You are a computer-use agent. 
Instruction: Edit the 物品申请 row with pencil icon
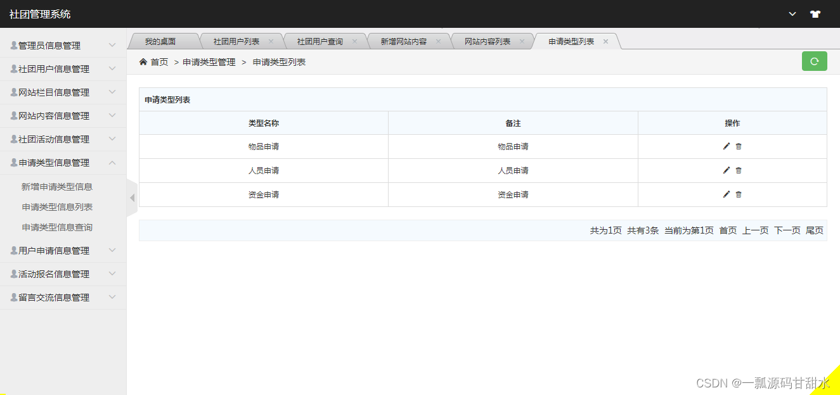[727, 146]
